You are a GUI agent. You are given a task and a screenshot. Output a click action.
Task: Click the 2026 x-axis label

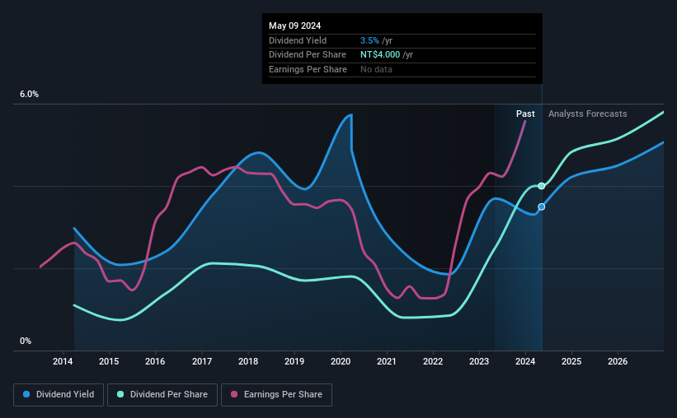point(618,361)
